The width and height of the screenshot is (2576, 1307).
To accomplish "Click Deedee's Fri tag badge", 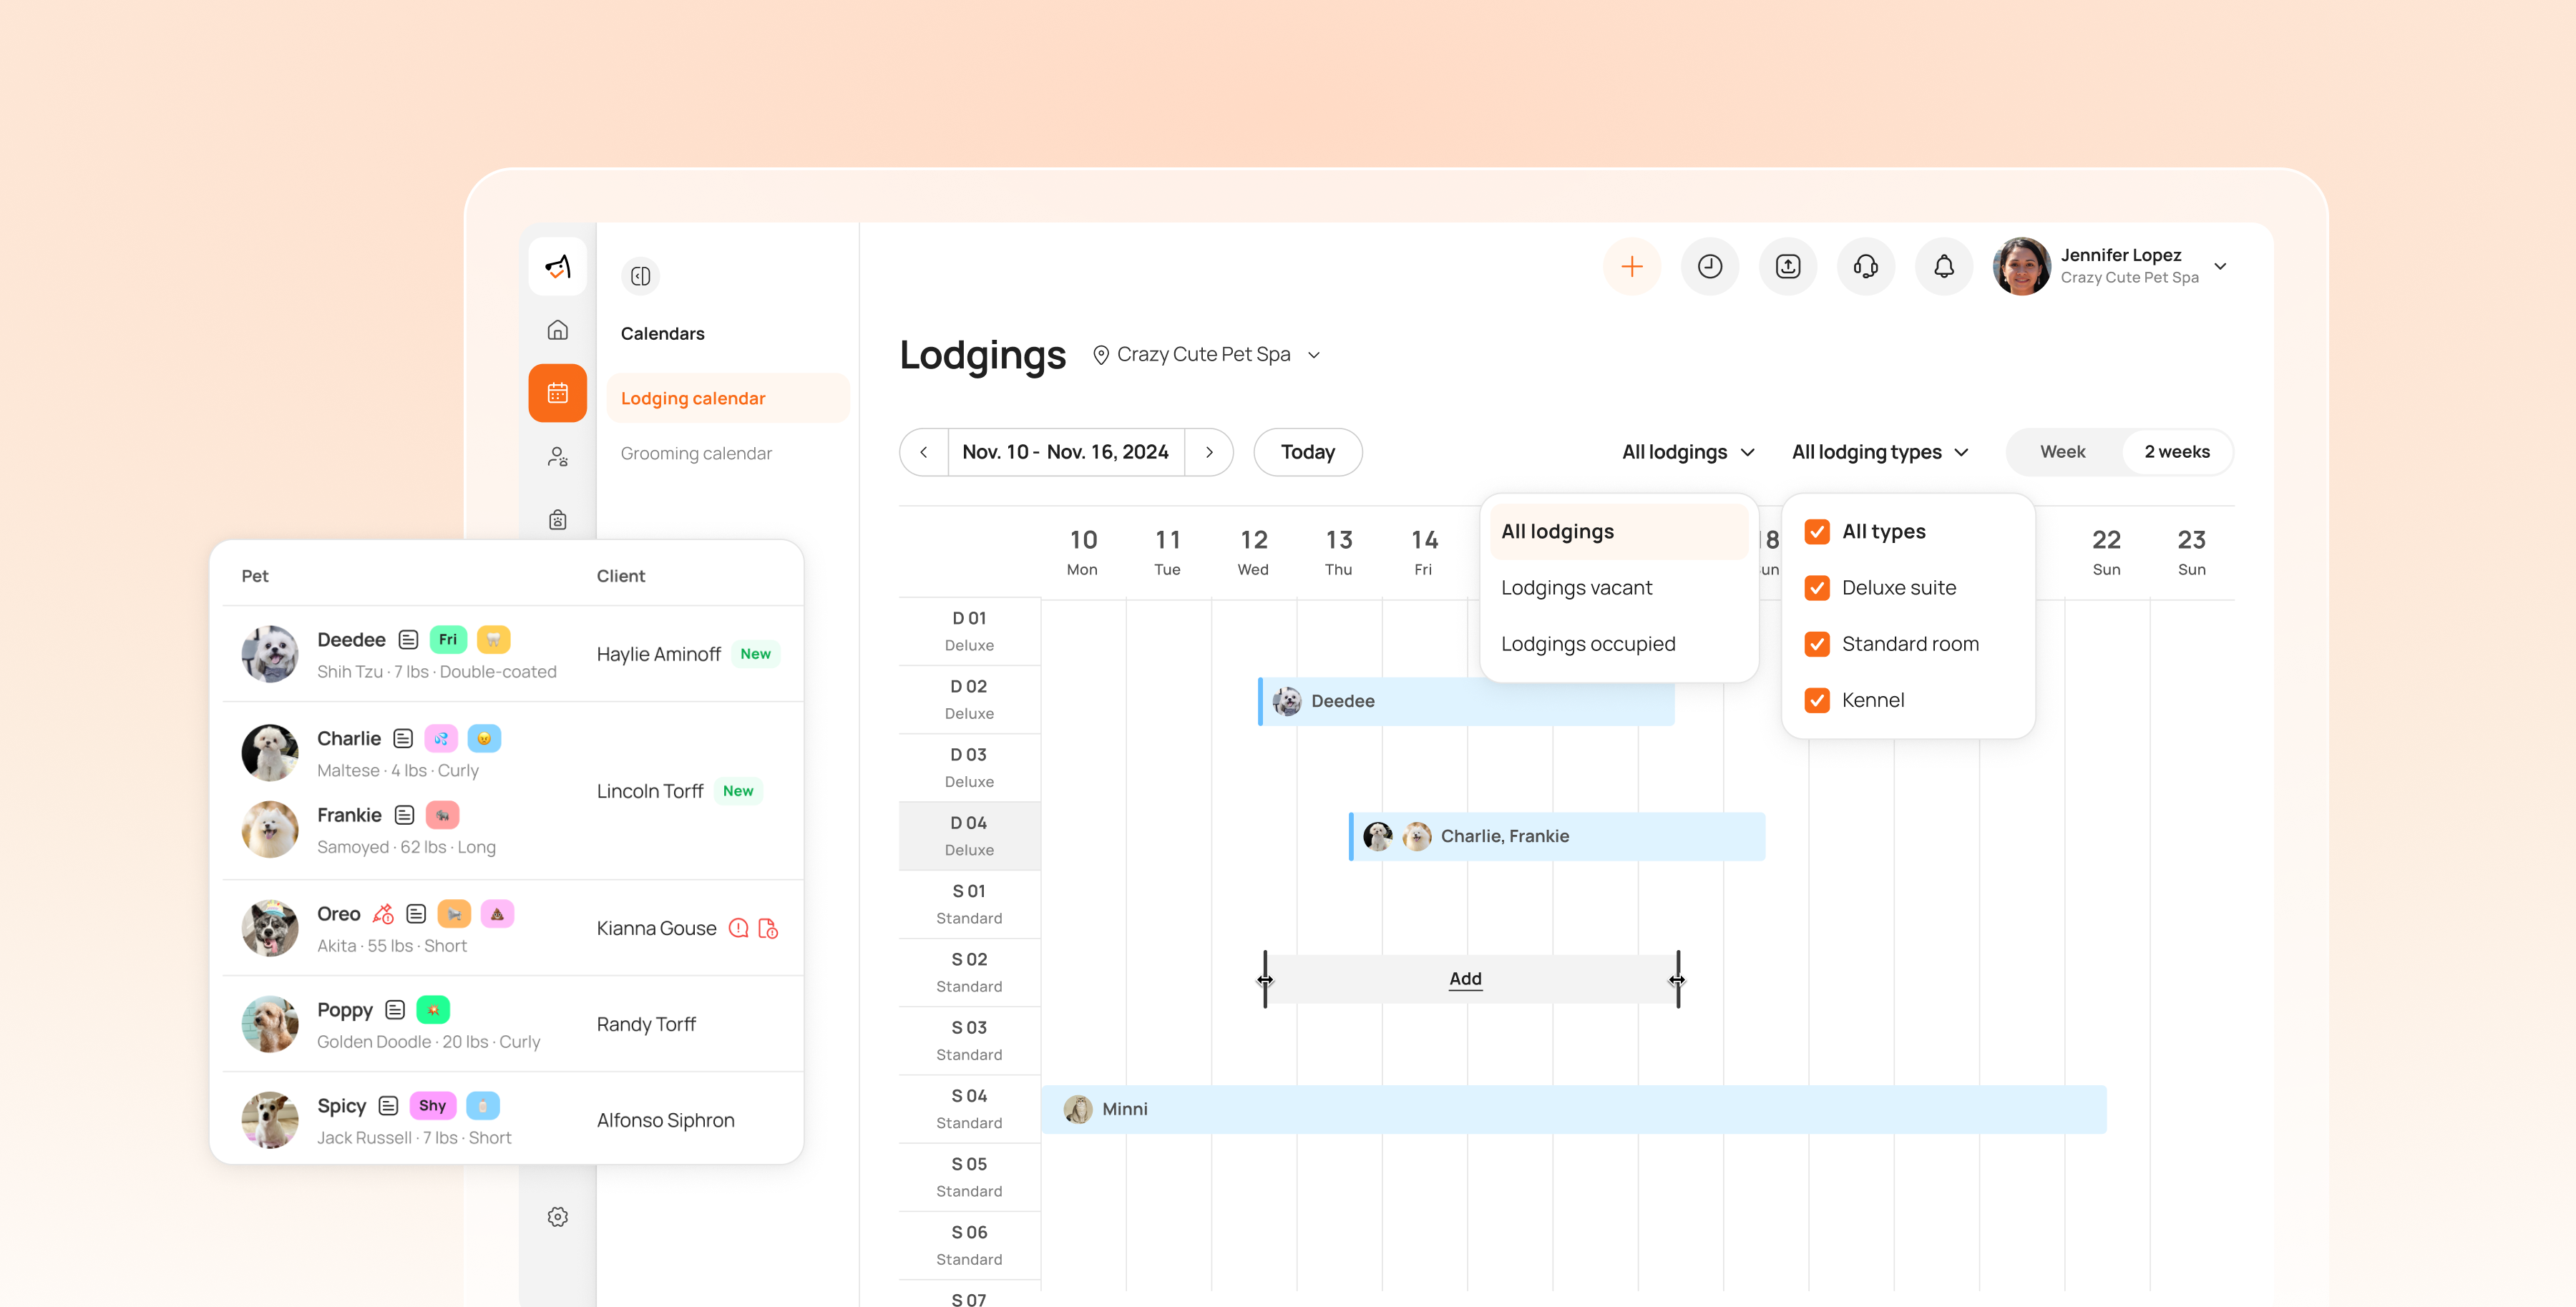I will pyautogui.click(x=448, y=639).
